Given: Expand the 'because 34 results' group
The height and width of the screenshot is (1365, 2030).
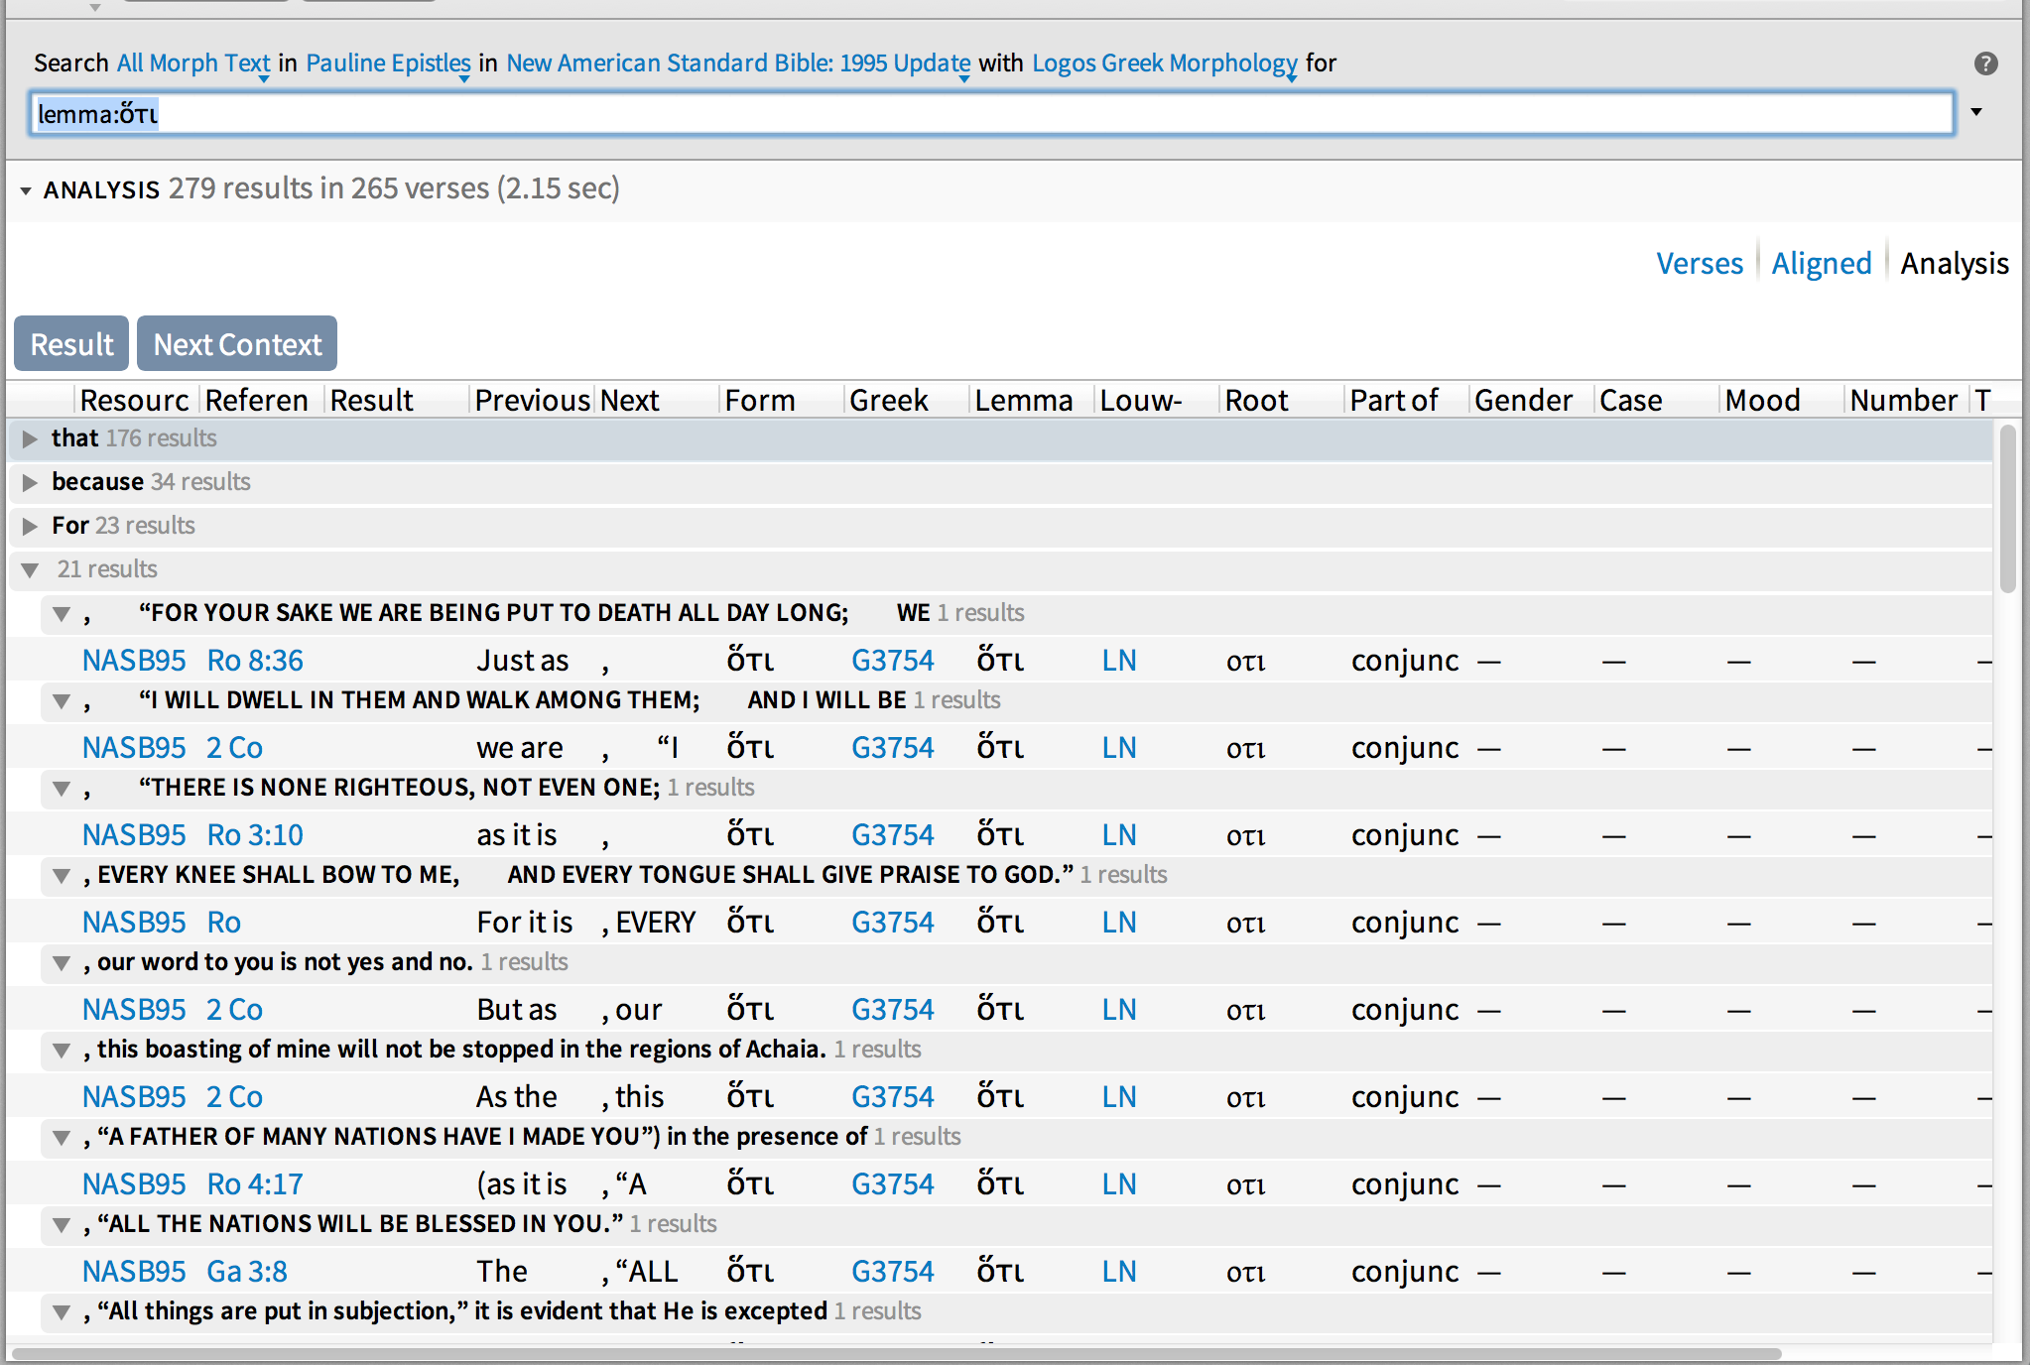Looking at the screenshot, I should [x=30, y=482].
